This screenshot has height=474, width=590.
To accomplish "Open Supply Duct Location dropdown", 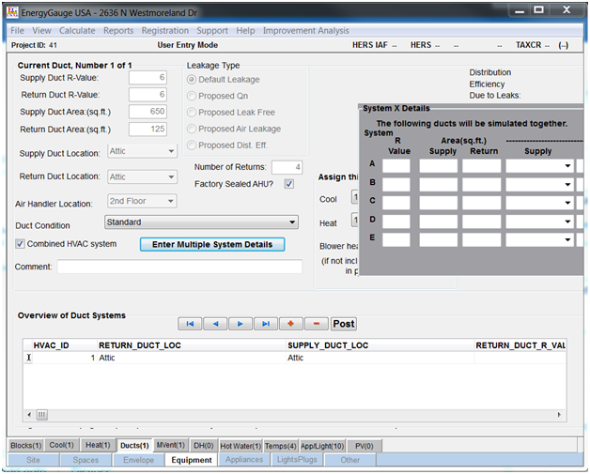I will tap(171, 151).
